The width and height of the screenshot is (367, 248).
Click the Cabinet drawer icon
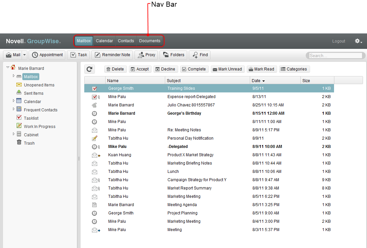point(19,134)
